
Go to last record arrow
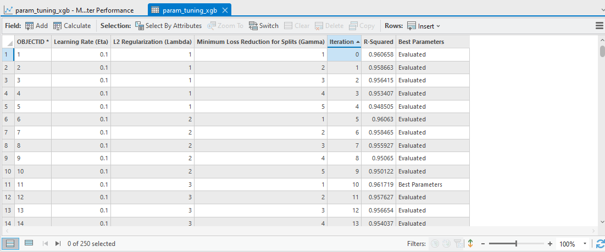[x=58, y=243]
